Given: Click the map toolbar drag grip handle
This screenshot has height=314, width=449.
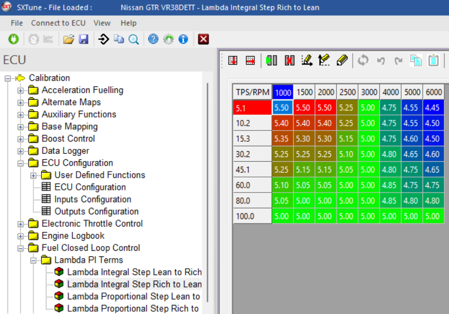Looking at the screenshot, I should pyautogui.click(x=222, y=60).
